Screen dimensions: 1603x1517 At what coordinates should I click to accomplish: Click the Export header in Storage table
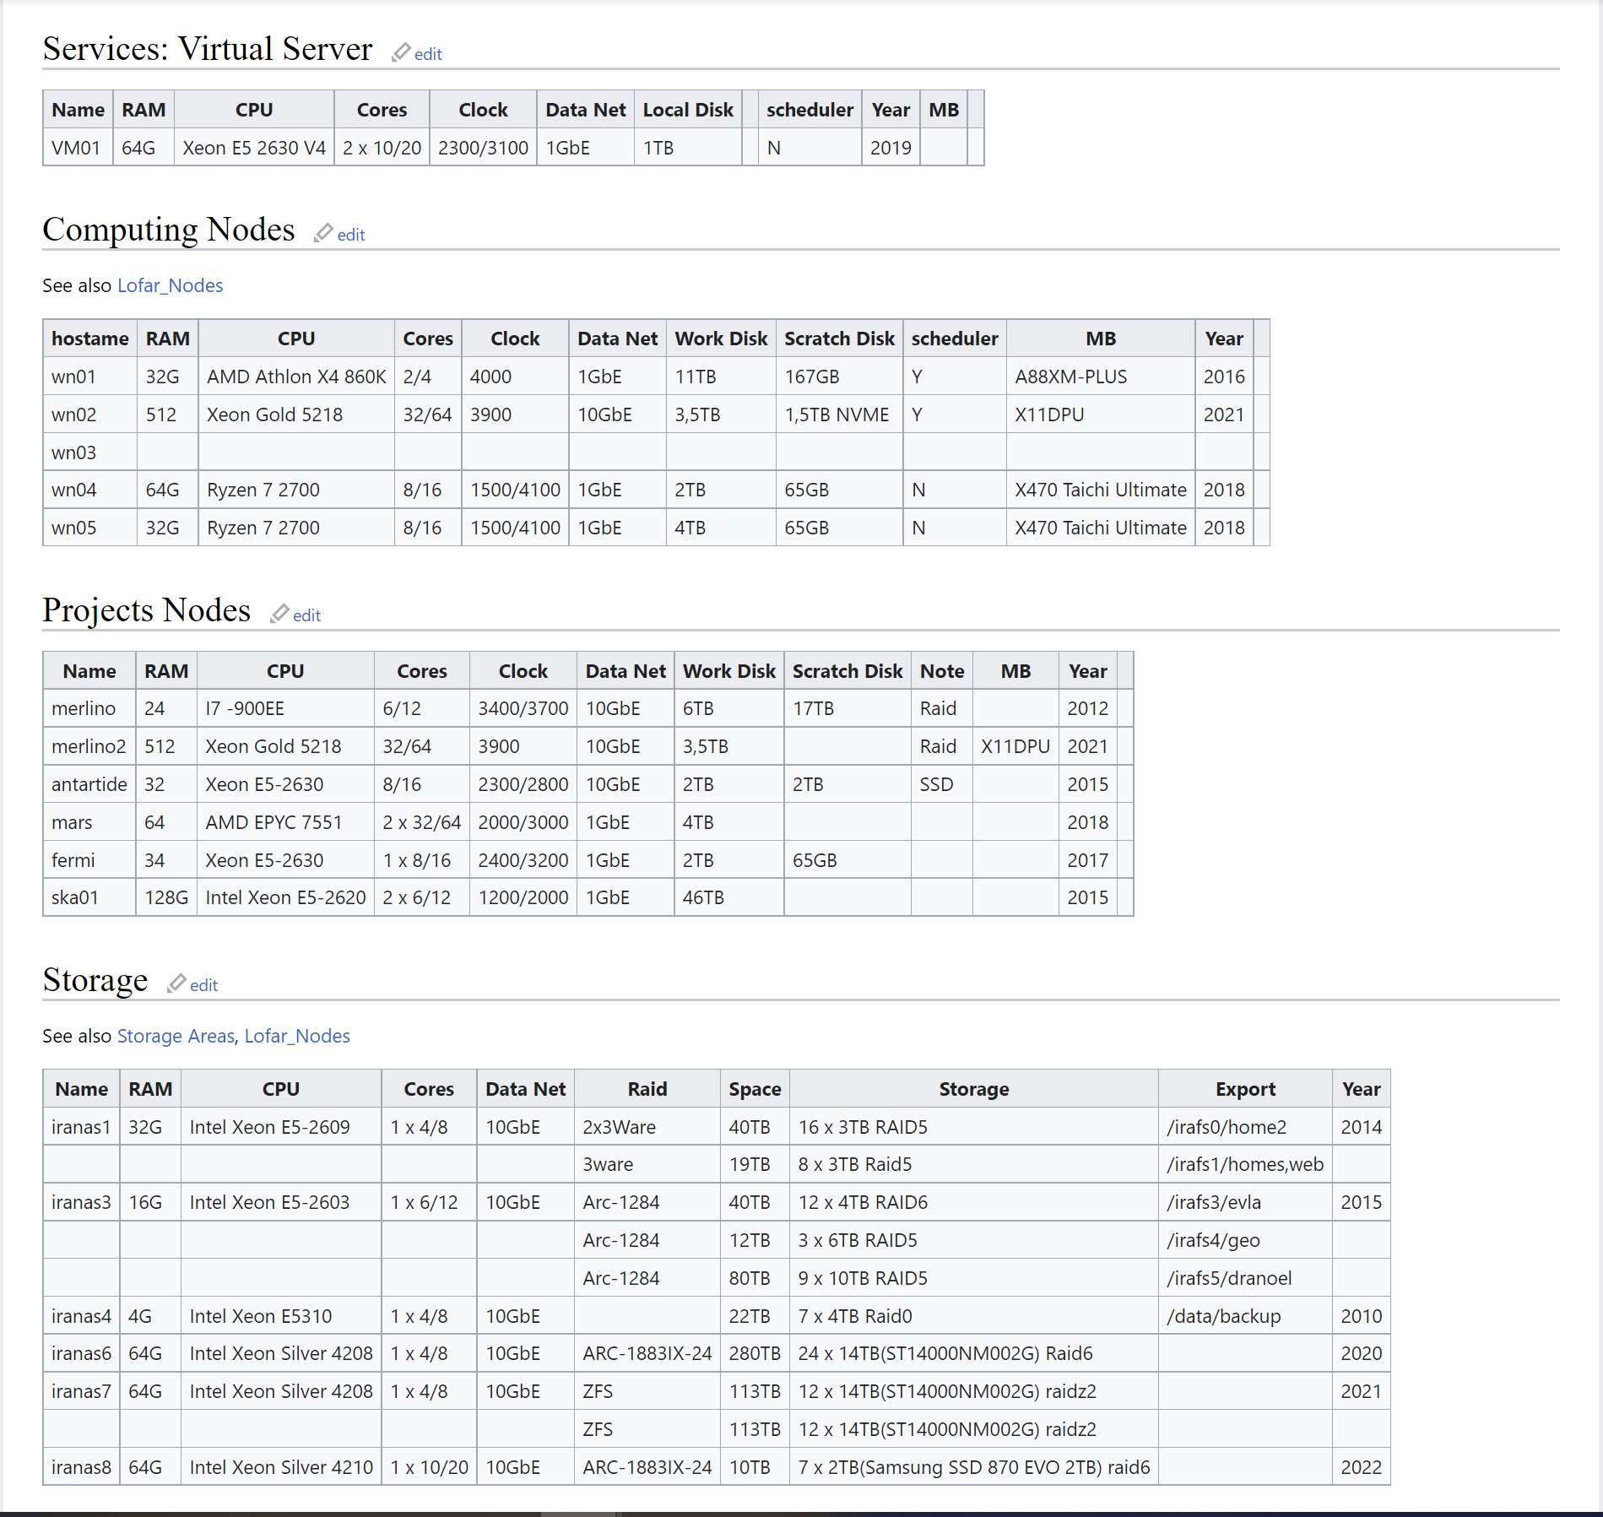[1245, 1089]
